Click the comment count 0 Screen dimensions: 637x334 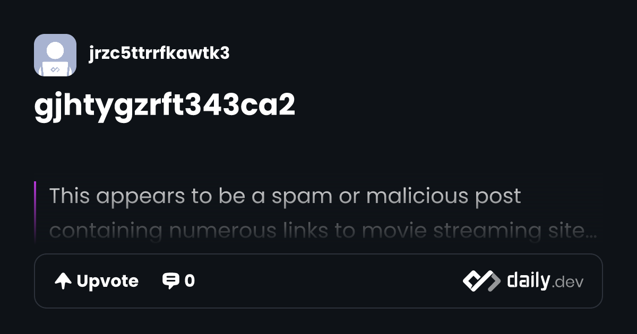(x=190, y=281)
